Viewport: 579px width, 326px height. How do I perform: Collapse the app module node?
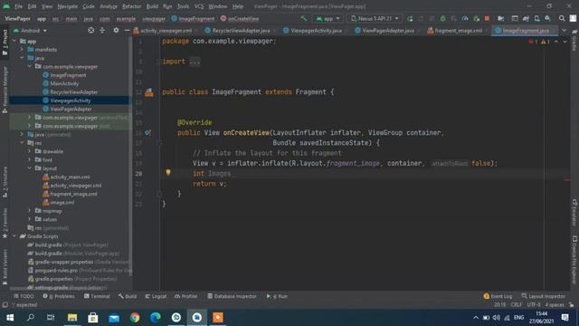click(14, 41)
